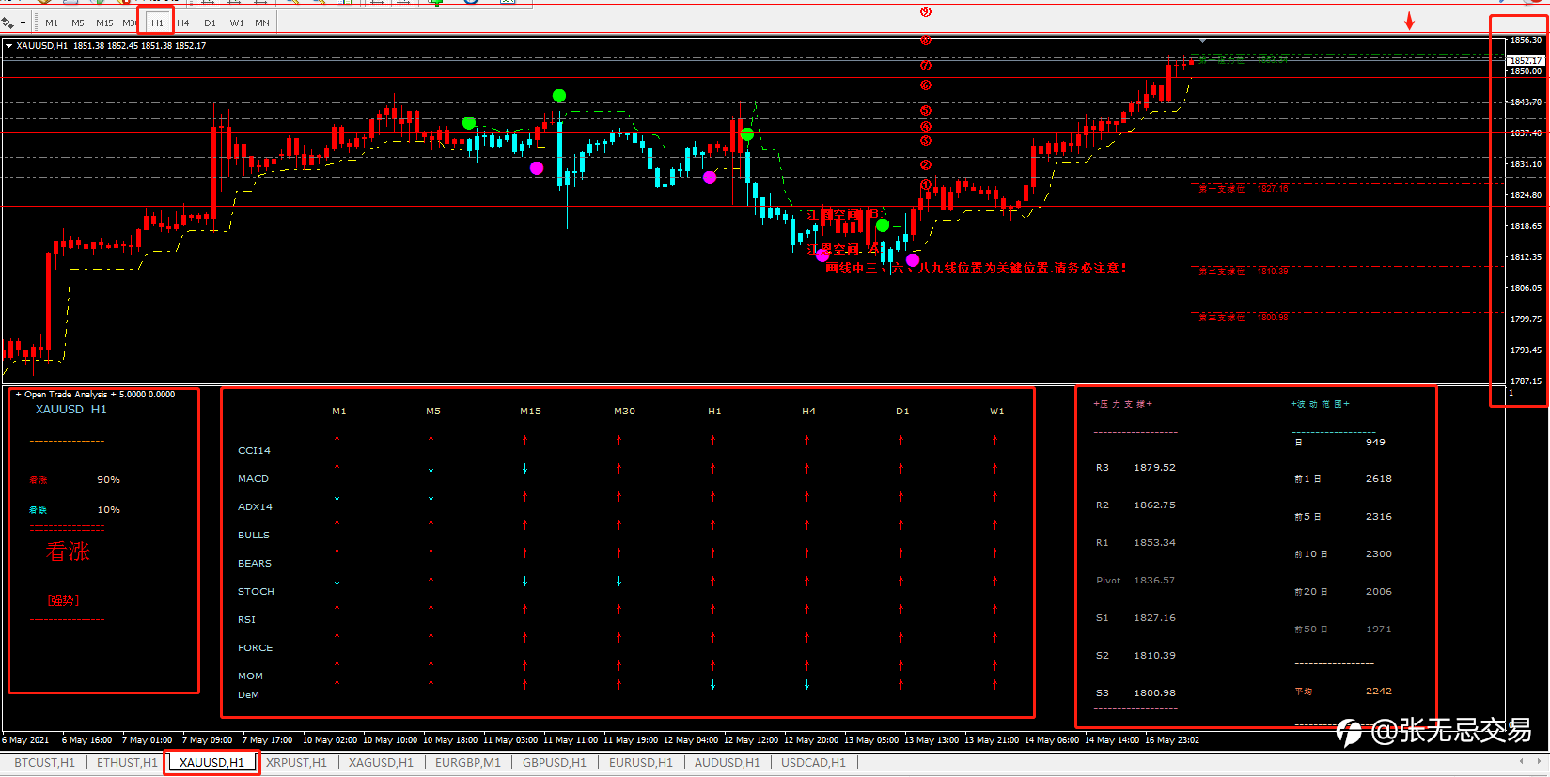Click the average range value 2242
Viewport: 1550px width, 777px height.
click(1379, 692)
